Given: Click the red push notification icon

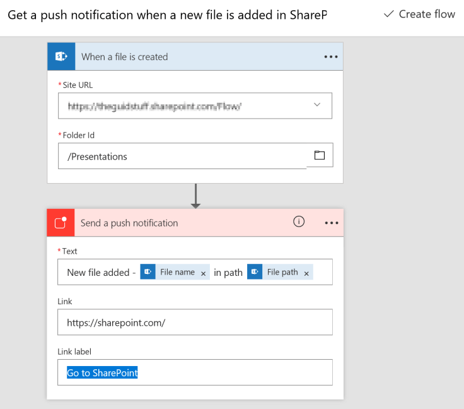Looking at the screenshot, I should tap(61, 223).
